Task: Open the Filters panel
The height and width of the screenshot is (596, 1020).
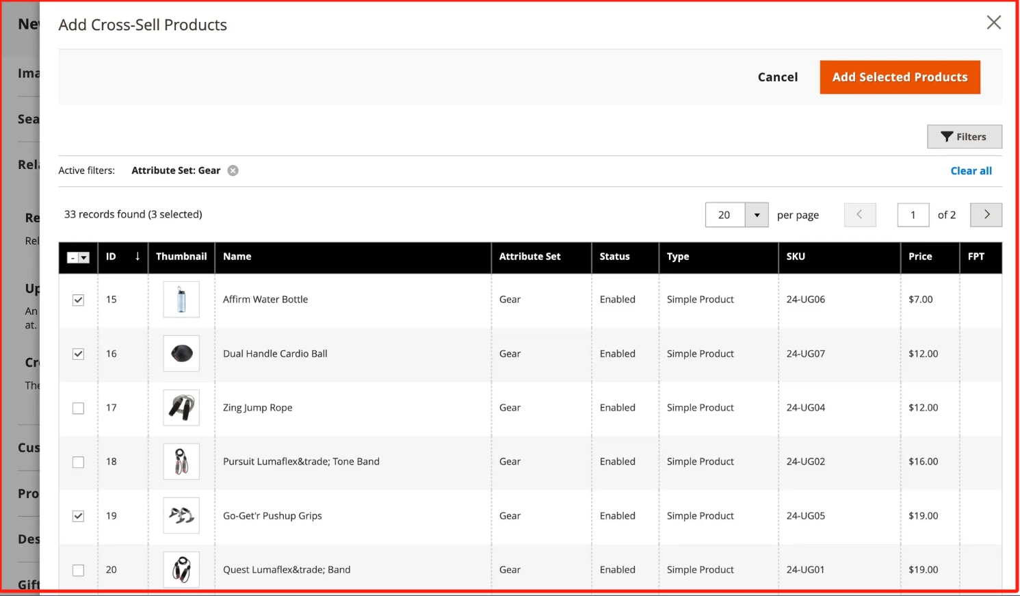Action: [964, 137]
